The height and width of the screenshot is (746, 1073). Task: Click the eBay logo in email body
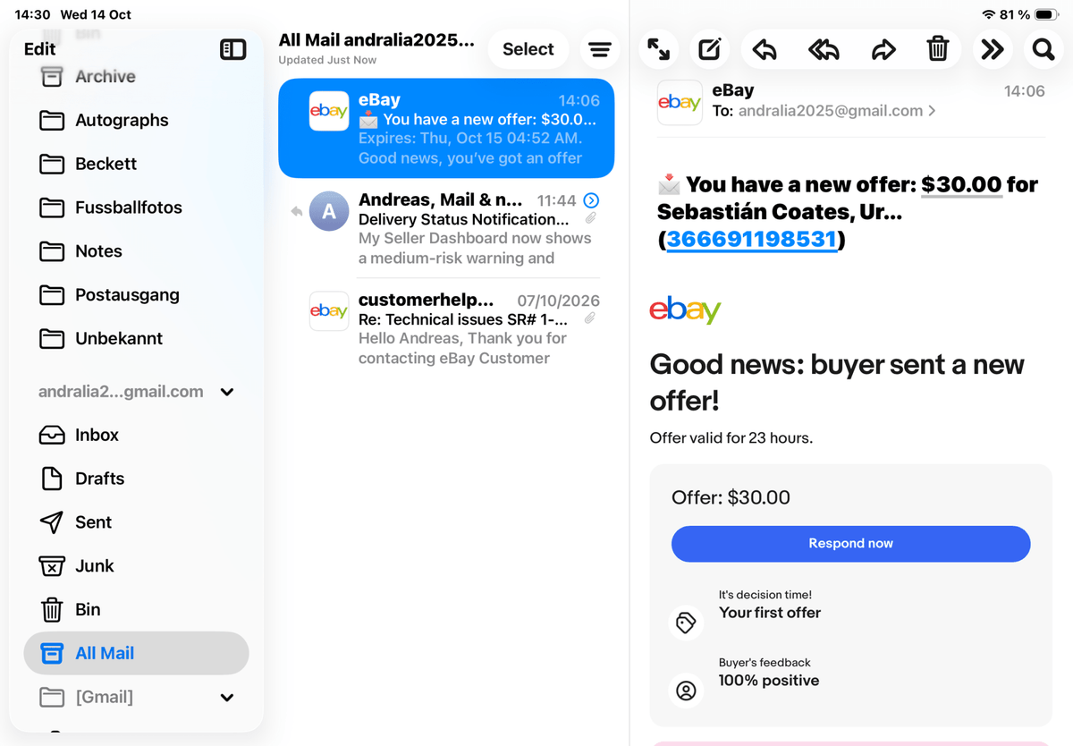tap(685, 309)
